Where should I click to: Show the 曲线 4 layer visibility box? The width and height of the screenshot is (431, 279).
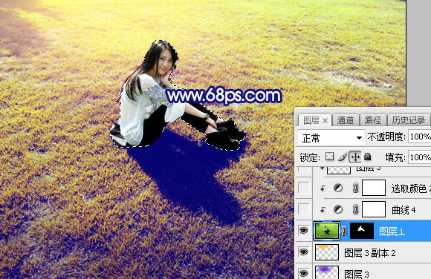tap(303, 209)
